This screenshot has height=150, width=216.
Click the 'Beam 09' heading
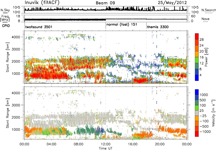tap(105, 3)
